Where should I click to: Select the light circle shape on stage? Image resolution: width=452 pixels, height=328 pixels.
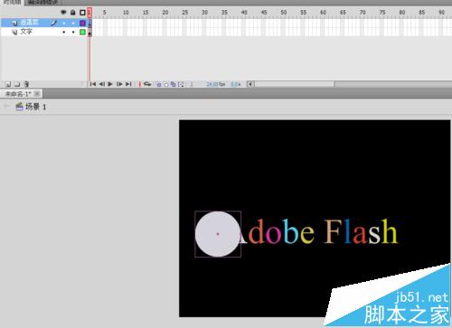pos(218,234)
